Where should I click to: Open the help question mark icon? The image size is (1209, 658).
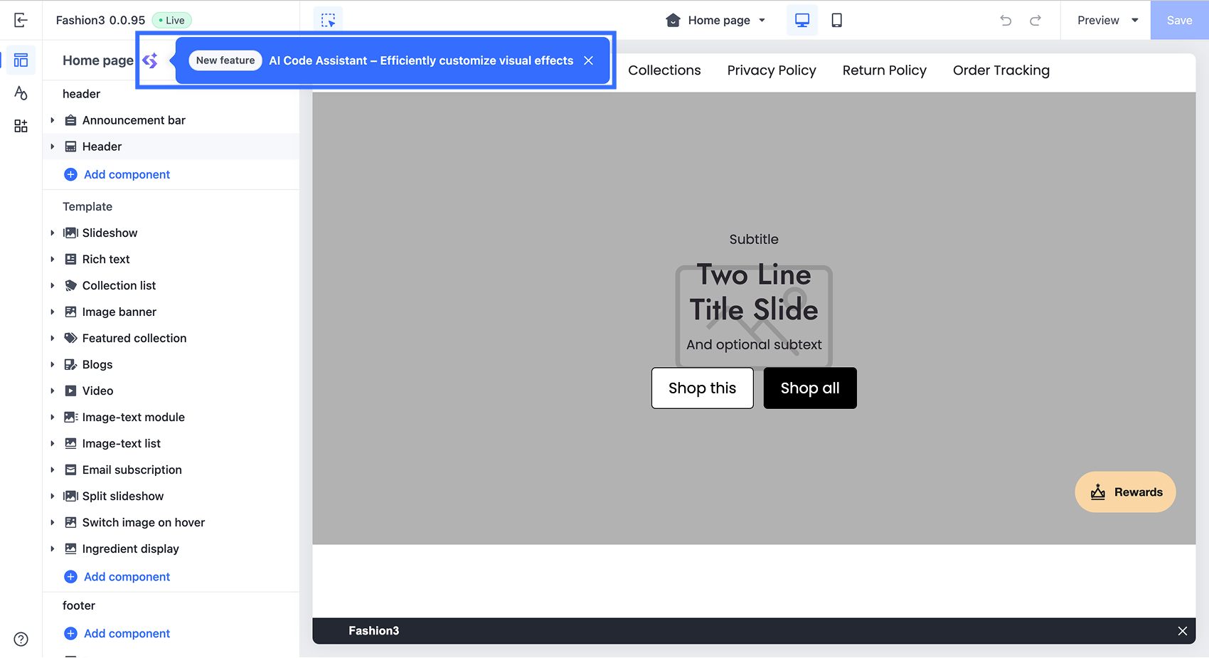[x=21, y=639]
